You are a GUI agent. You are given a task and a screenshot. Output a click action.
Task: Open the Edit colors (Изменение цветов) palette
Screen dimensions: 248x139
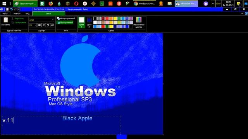click(139, 22)
